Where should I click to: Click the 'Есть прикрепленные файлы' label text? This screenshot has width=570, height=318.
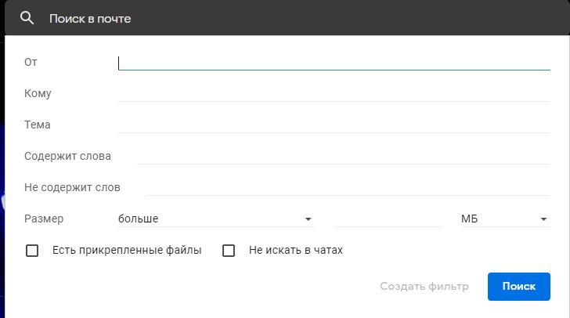(x=127, y=250)
